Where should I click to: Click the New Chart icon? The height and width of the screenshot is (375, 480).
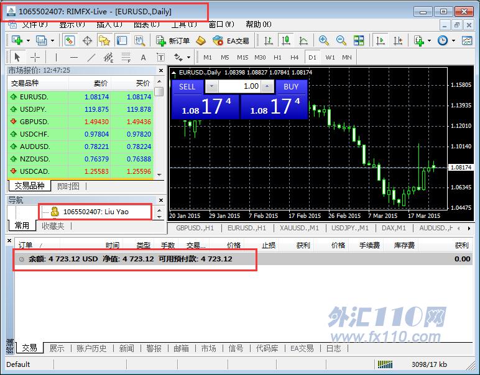coord(17,40)
